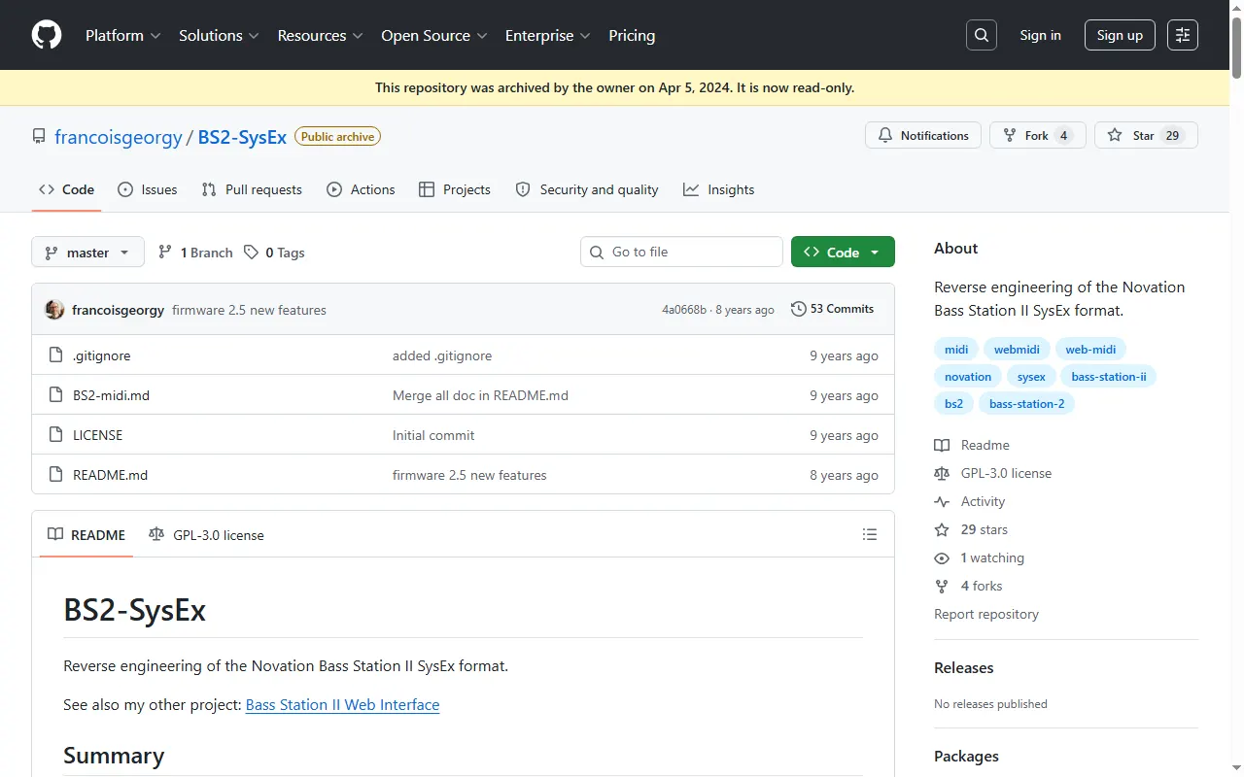Open the LICENSE file
1244x777 pixels.
tap(97, 435)
